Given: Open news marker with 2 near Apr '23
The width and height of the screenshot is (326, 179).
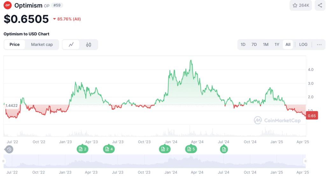Looking at the screenshot, I should click(x=82, y=149).
